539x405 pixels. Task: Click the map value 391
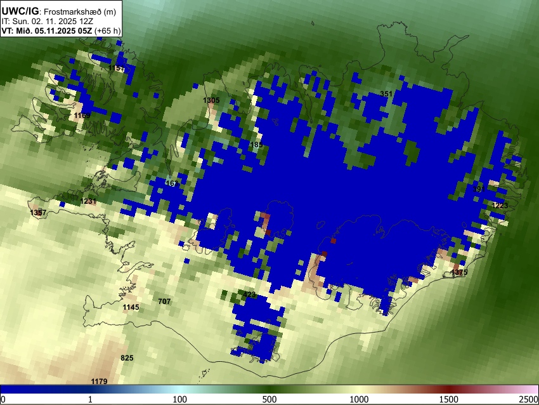click(x=479, y=189)
